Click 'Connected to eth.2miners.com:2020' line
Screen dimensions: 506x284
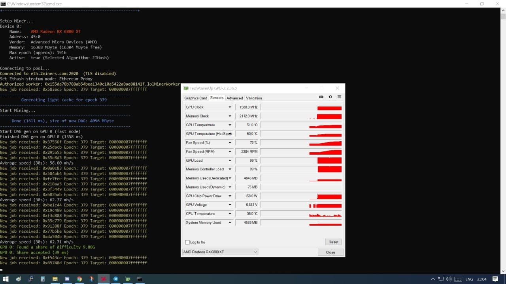tap(58, 73)
